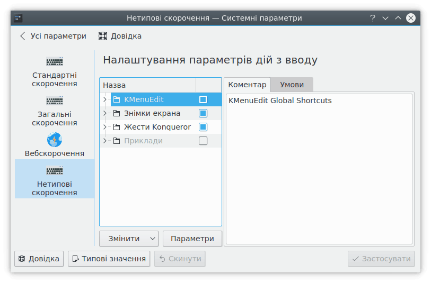The image size is (431, 283).
Task: Switch to the Умови tab
Action: (292, 85)
